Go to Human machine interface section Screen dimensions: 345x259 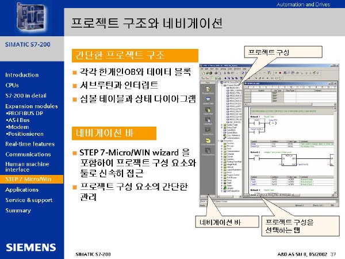[x=27, y=167]
